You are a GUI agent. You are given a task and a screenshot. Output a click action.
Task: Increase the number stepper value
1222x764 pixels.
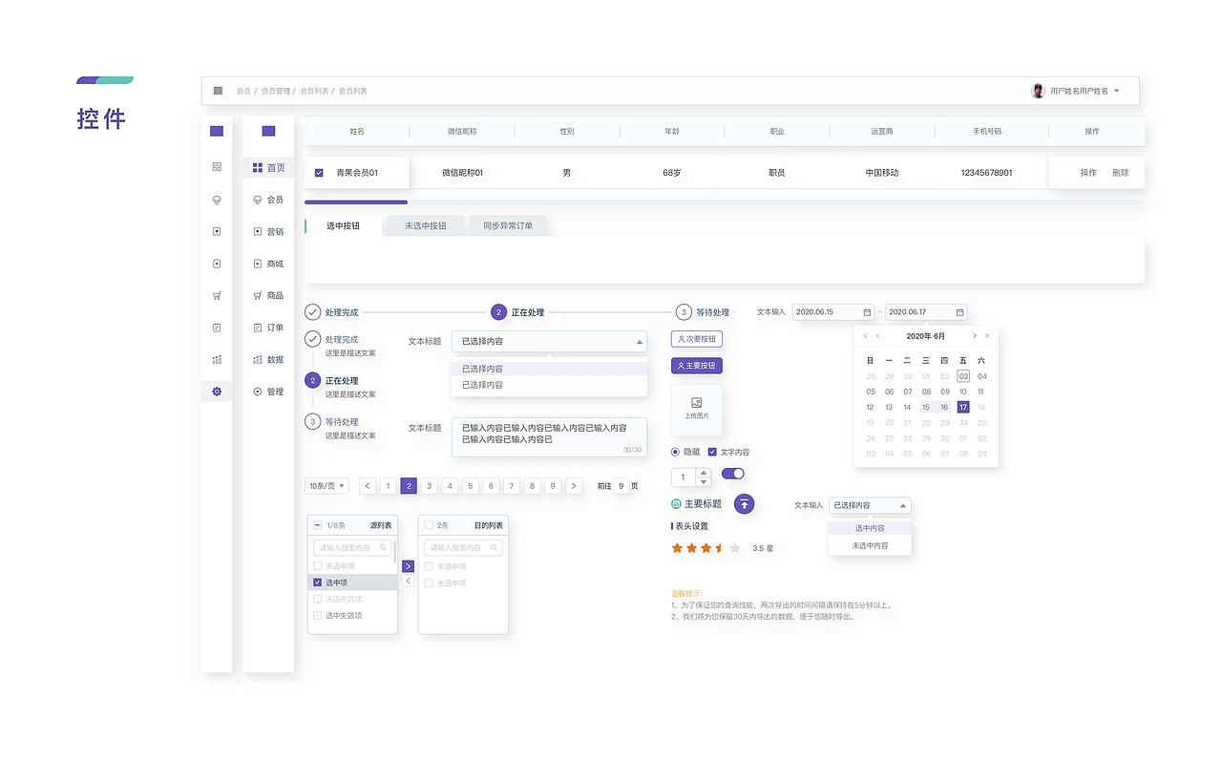click(704, 473)
